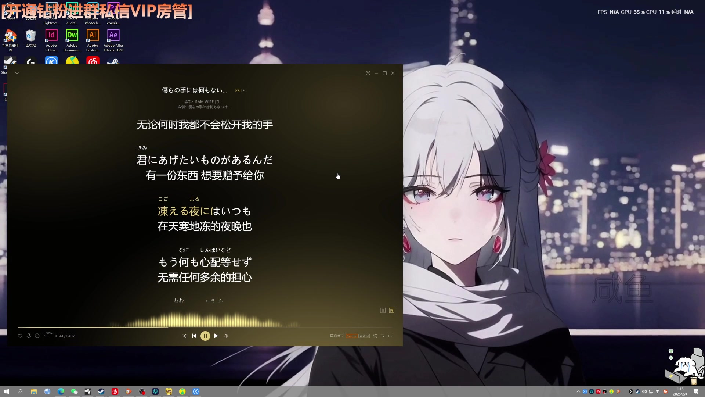The width and height of the screenshot is (705, 397).
Task: Pause the currently playing song
Action: click(x=205, y=336)
